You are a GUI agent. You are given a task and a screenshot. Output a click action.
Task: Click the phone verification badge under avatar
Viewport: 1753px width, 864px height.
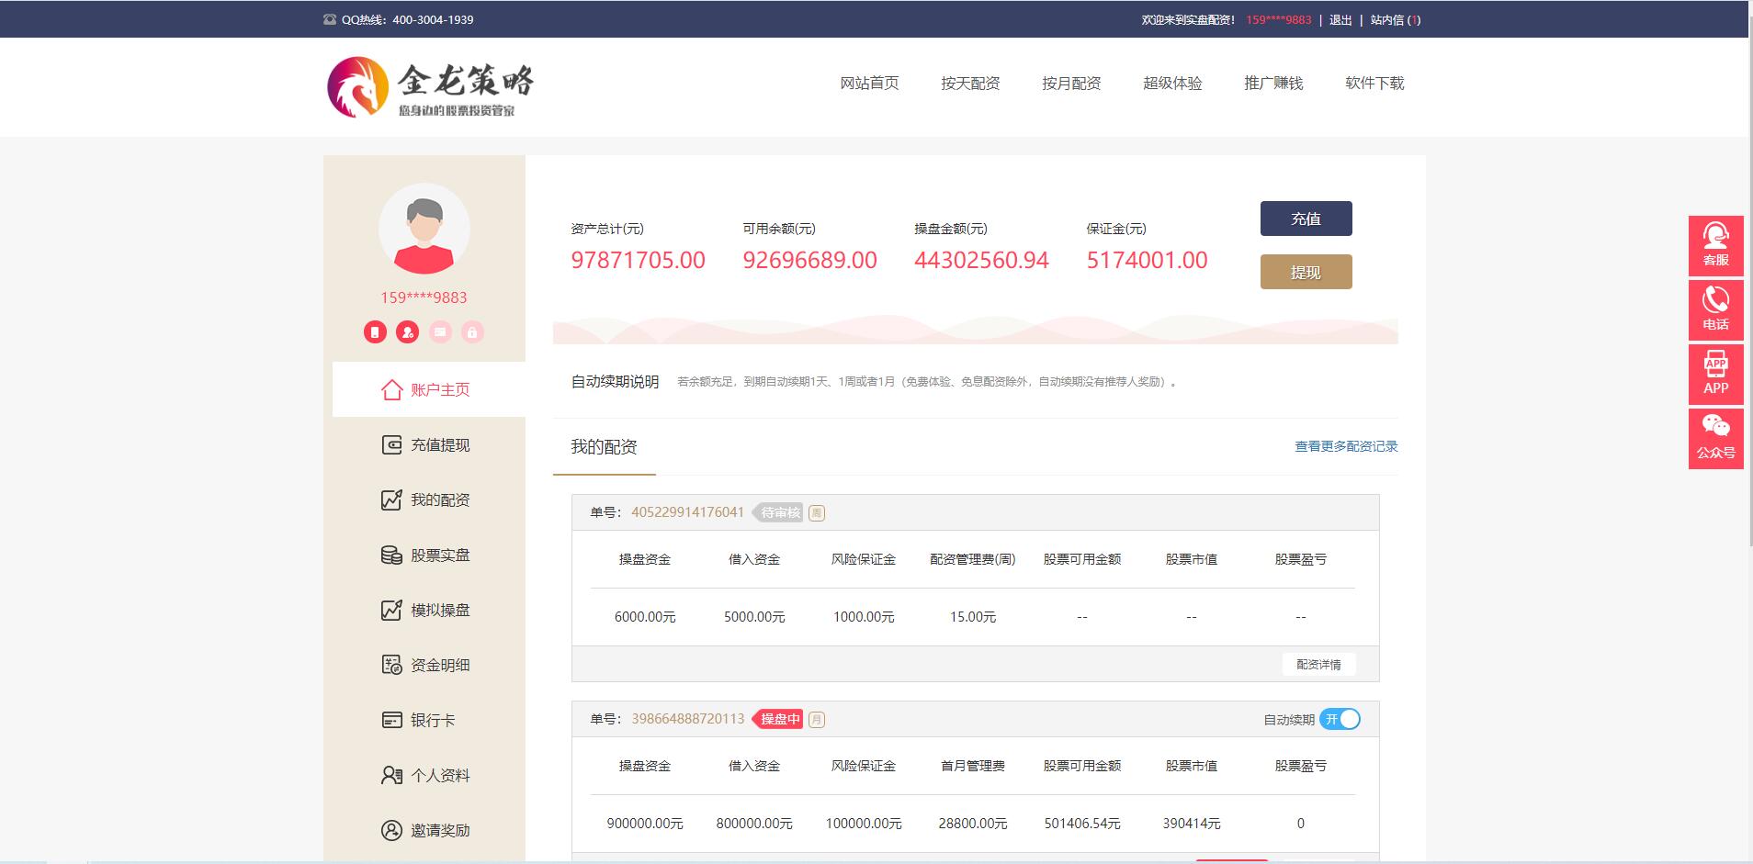[x=375, y=332]
